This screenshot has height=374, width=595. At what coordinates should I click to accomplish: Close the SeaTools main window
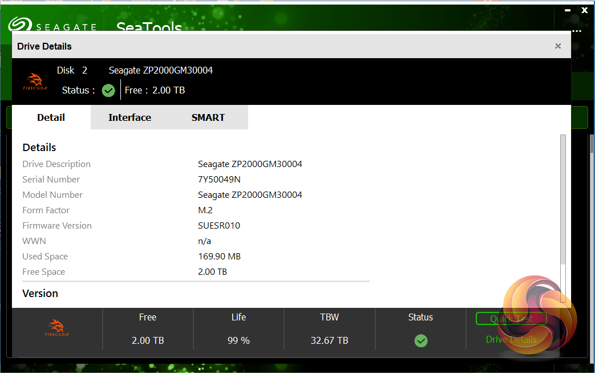tap(584, 11)
